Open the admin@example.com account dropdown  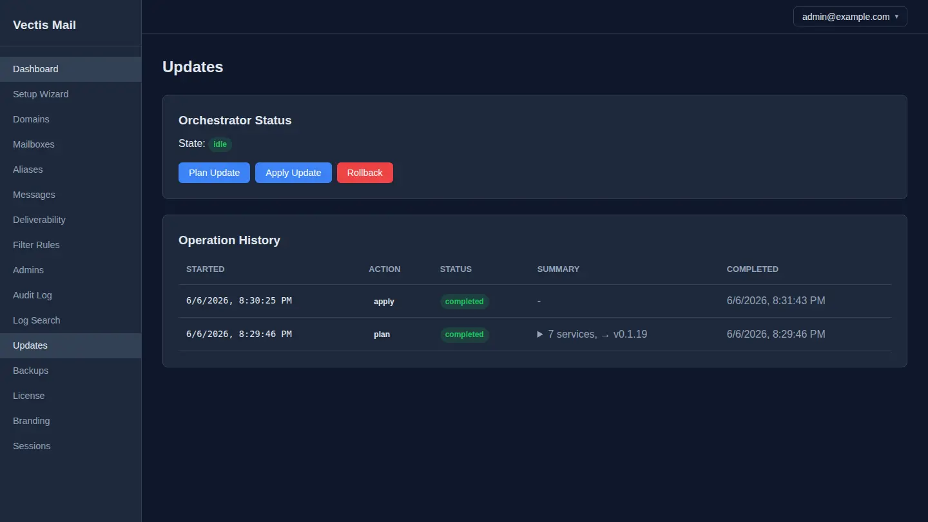click(850, 17)
